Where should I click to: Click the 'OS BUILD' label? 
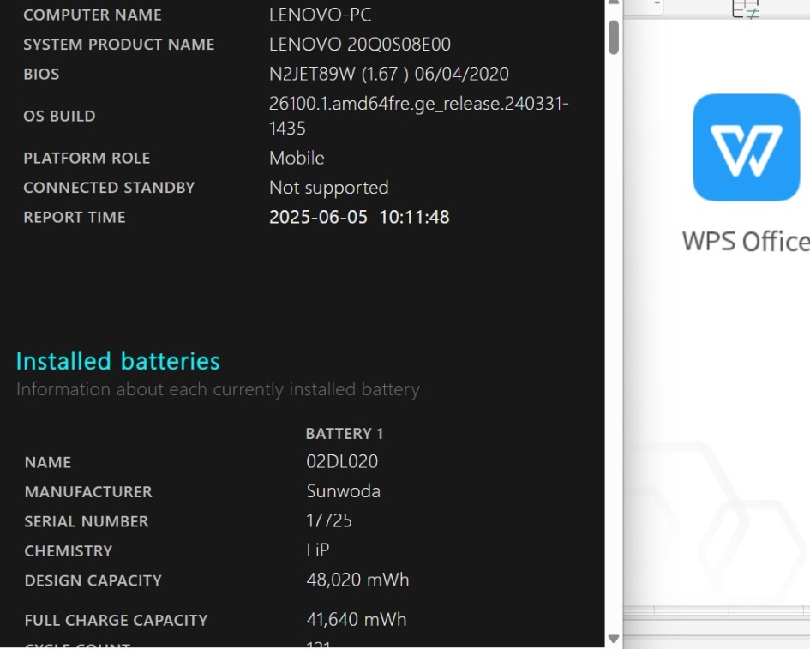59,116
